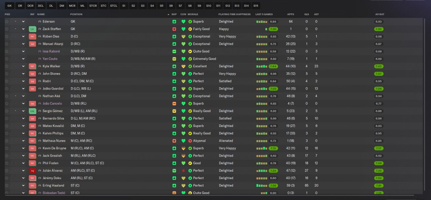Click the profile icon beside Rodri's name
The width and height of the screenshot is (431, 200).
[40, 81]
